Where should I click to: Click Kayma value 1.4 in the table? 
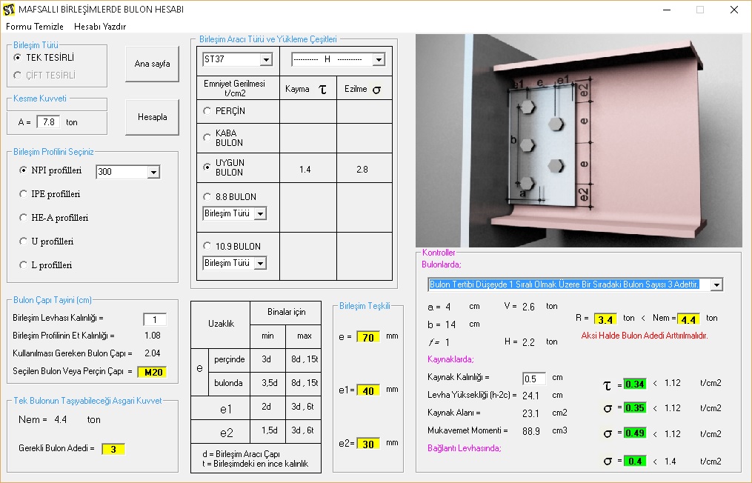pyautogui.click(x=305, y=170)
